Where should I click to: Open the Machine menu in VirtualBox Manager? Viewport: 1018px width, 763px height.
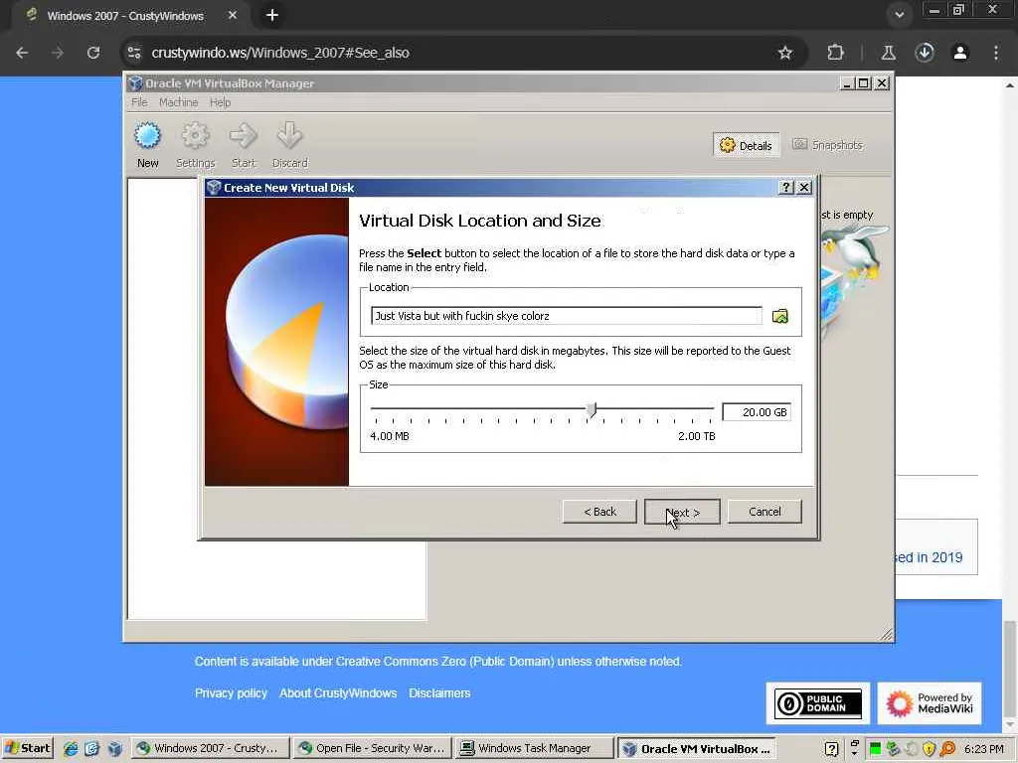click(179, 102)
